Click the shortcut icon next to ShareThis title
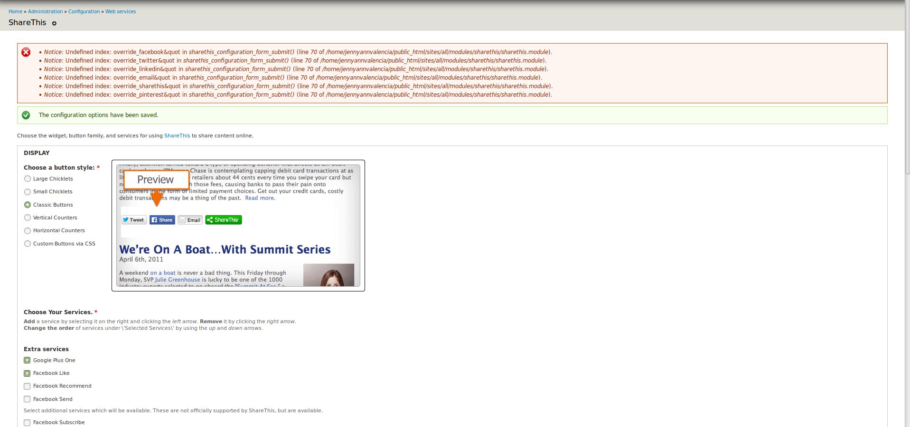 [x=54, y=23]
